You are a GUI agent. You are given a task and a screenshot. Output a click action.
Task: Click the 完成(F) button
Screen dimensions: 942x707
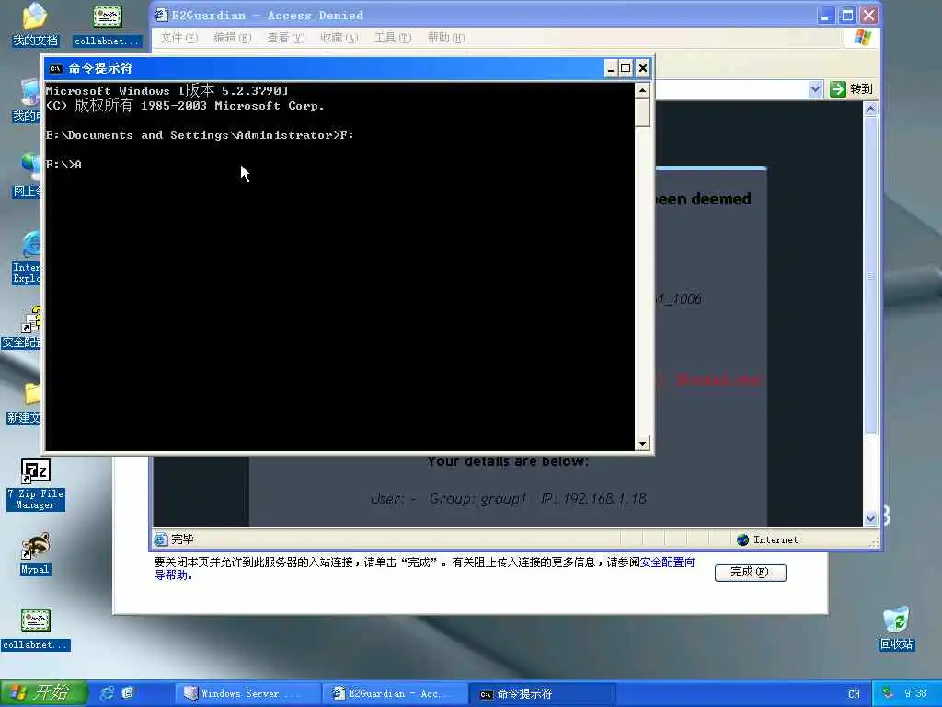coord(751,573)
